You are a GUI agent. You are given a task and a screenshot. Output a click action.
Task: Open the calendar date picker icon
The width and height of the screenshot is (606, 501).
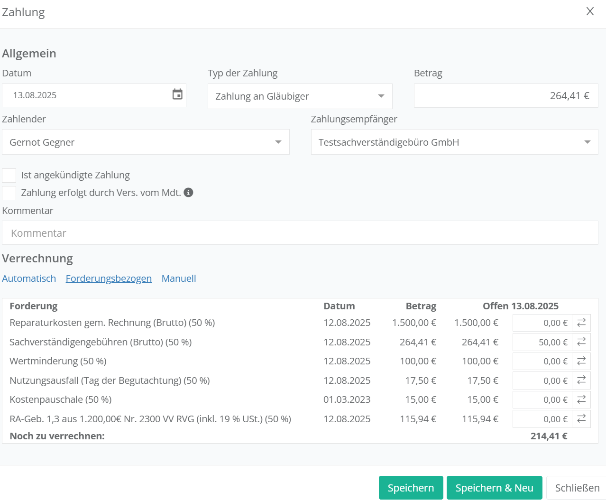(x=177, y=94)
